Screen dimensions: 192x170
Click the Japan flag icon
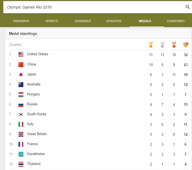click(21, 75)
